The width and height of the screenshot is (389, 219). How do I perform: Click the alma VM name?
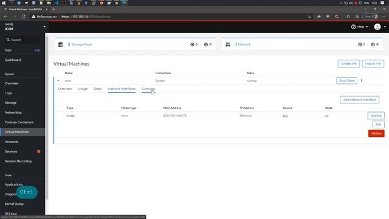(x=67, y=81)
